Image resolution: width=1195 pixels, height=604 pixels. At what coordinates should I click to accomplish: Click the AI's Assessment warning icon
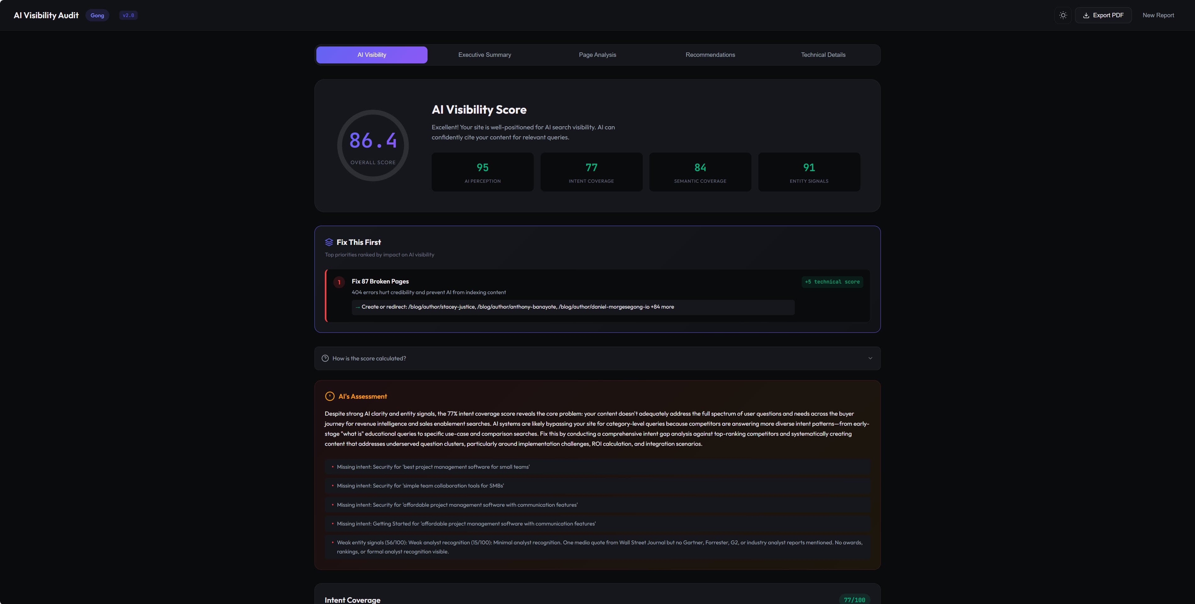tap(330, 396)
